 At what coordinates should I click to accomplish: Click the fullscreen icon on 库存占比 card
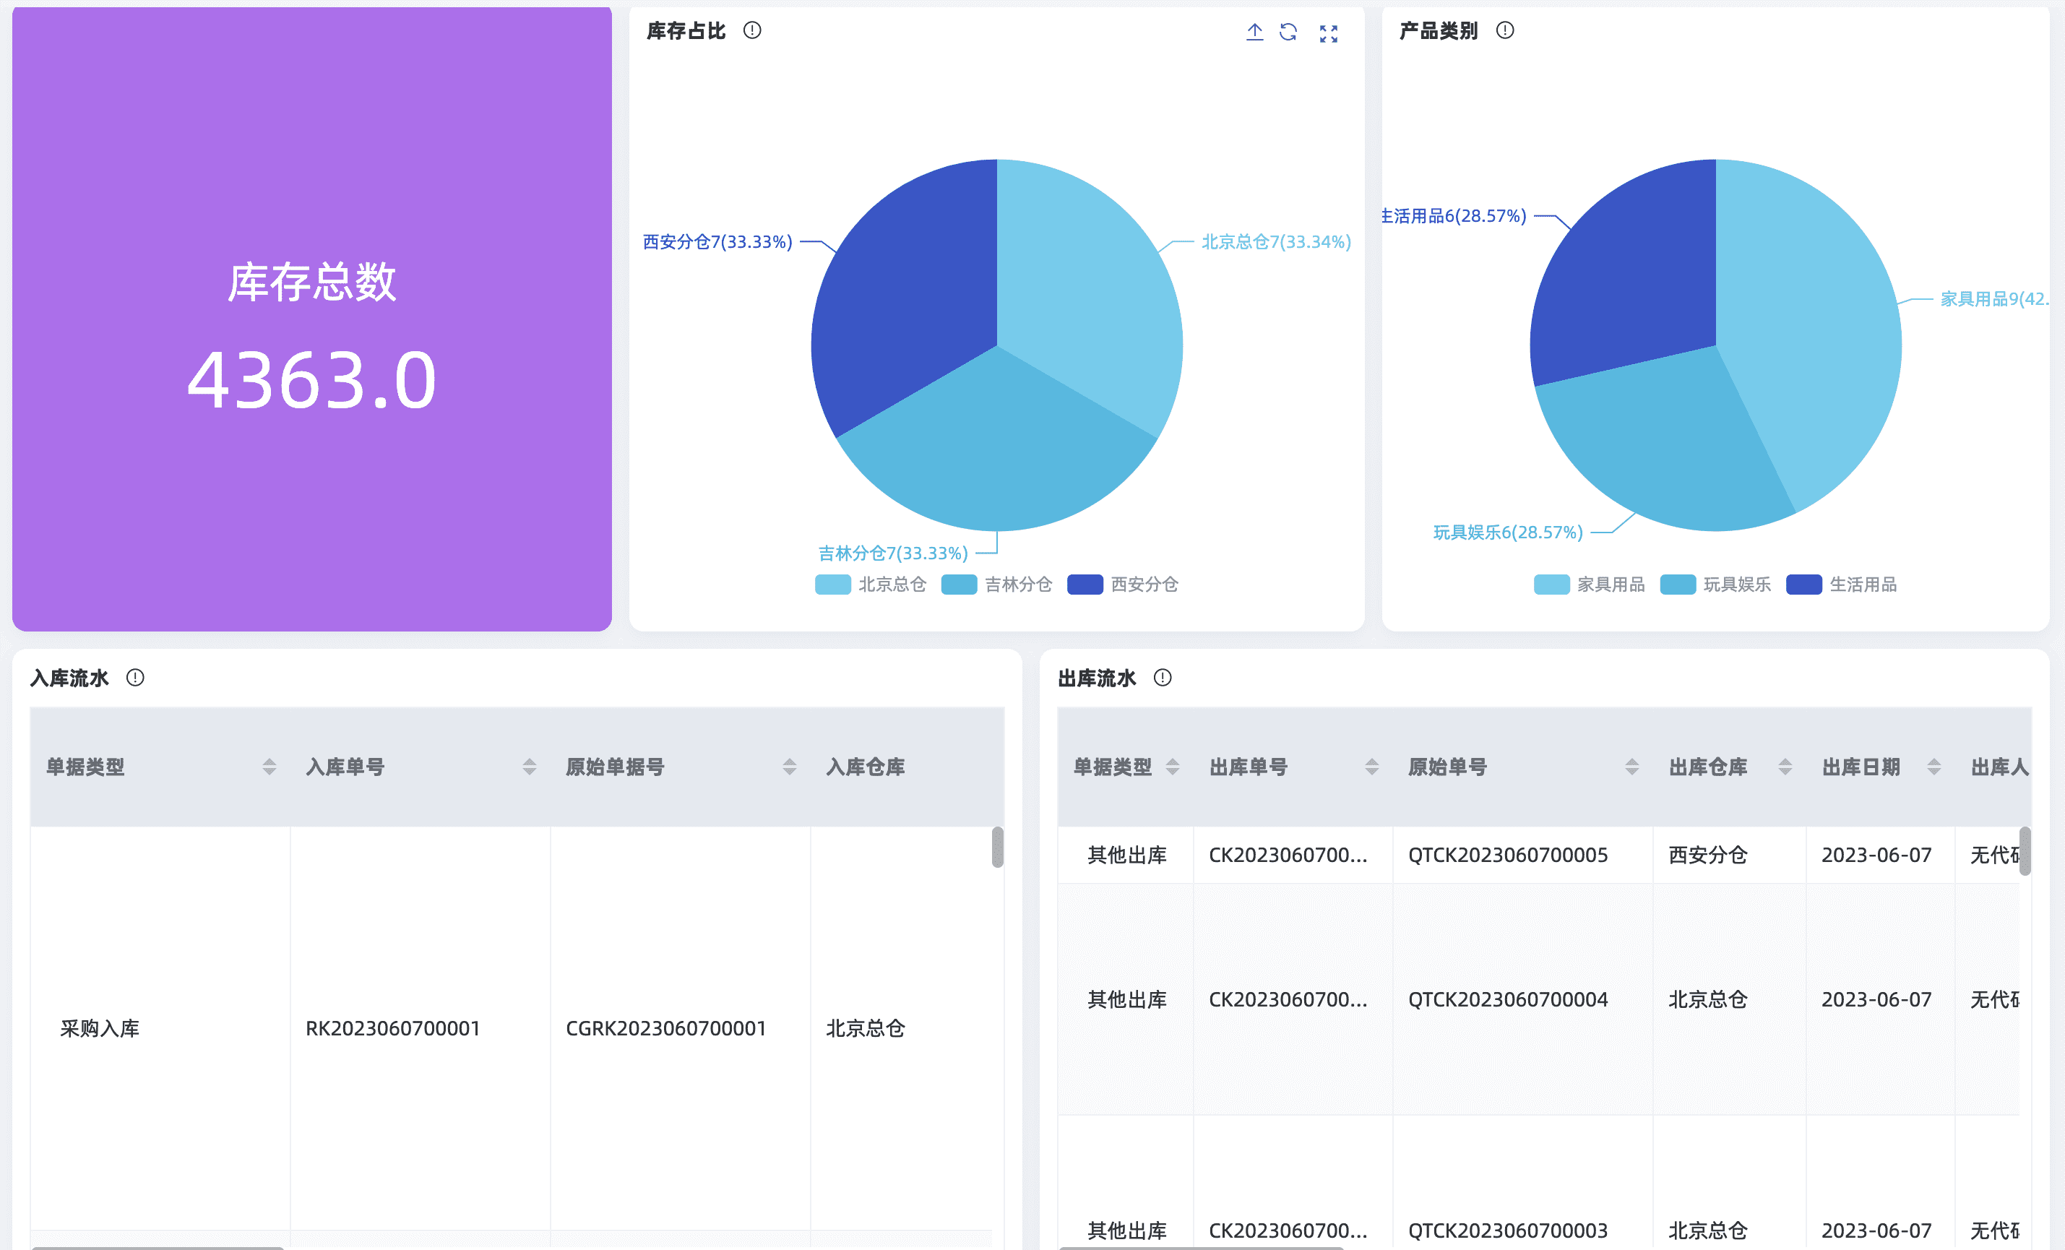coord(1328,33)
